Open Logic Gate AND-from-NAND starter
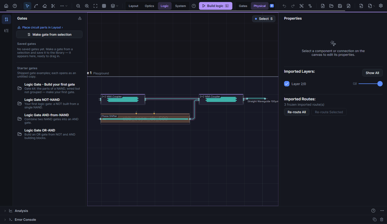The height and width of the screenshot is (224, 387). [49, 119]
